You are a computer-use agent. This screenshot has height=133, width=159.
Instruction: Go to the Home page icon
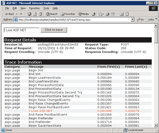point(40,14)
